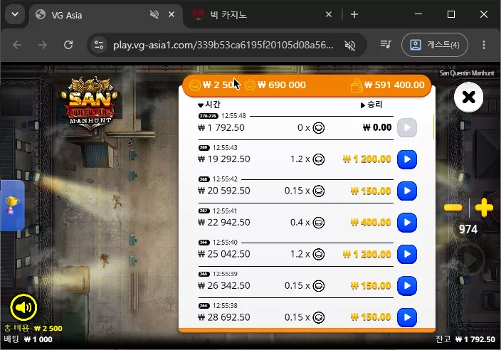The width and height of the screenshot is (501, 350).
Task: Decrease value with the yellow minus button
Action: click(x=453, y=208)
